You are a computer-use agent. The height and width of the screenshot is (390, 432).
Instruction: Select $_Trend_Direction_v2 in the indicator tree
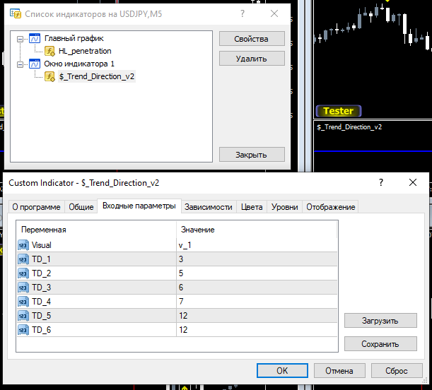point(97,76)
